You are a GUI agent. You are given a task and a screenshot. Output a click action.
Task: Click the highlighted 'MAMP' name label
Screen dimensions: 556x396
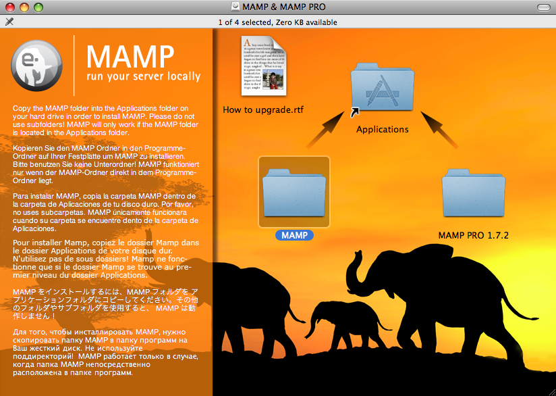pos(294,235)
